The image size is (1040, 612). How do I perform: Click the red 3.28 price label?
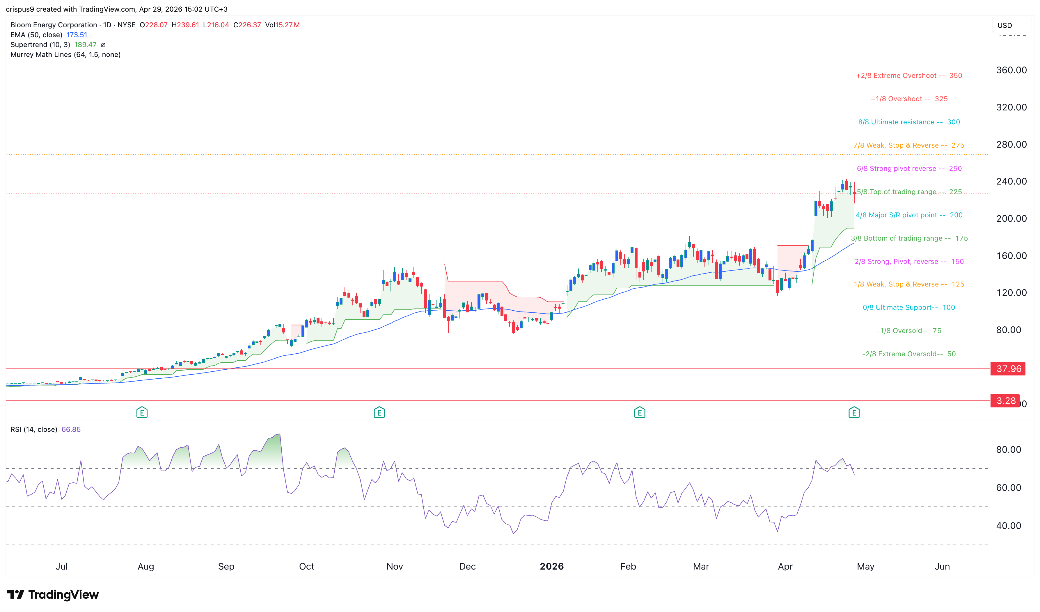pyautogui.click(x=1005, y=400)
